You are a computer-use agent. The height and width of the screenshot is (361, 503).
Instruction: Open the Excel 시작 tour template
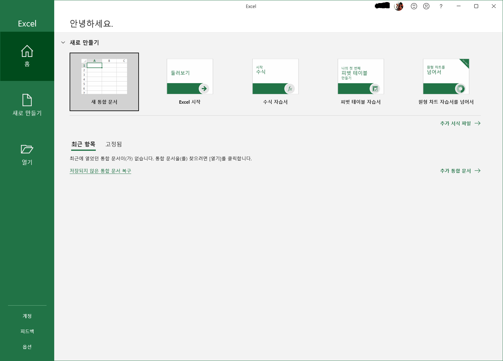pos(190,82)
